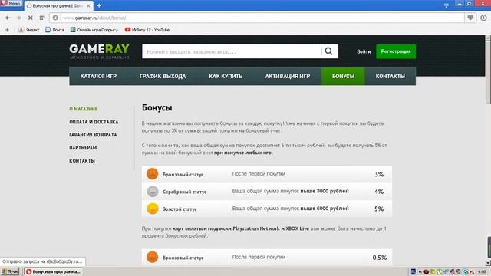This screenshot has height=276, width=491.
Task: Open КОНТАКТЫ in the sidebar
Action: [82, 161]
